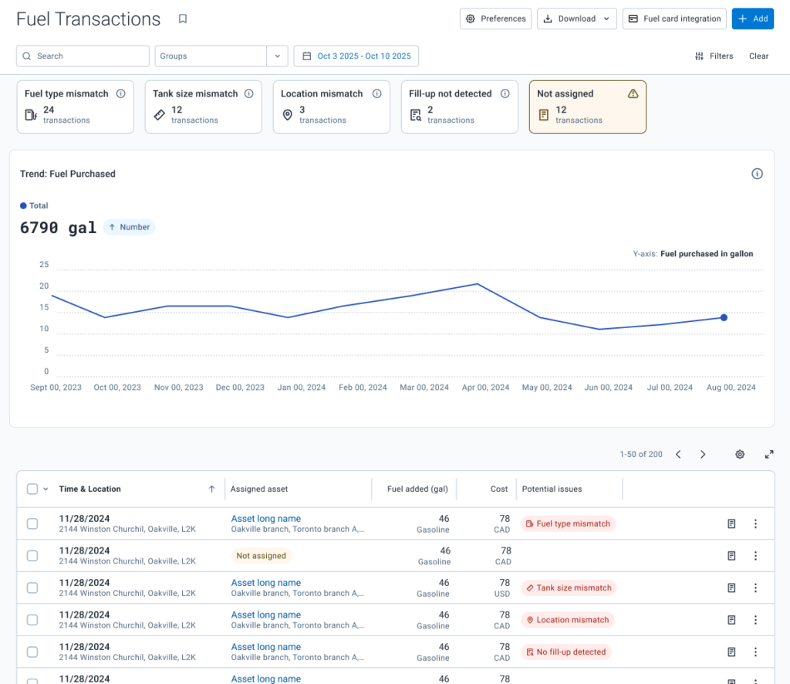
Task: Expand the Groups dropdown
Action: 277,56
